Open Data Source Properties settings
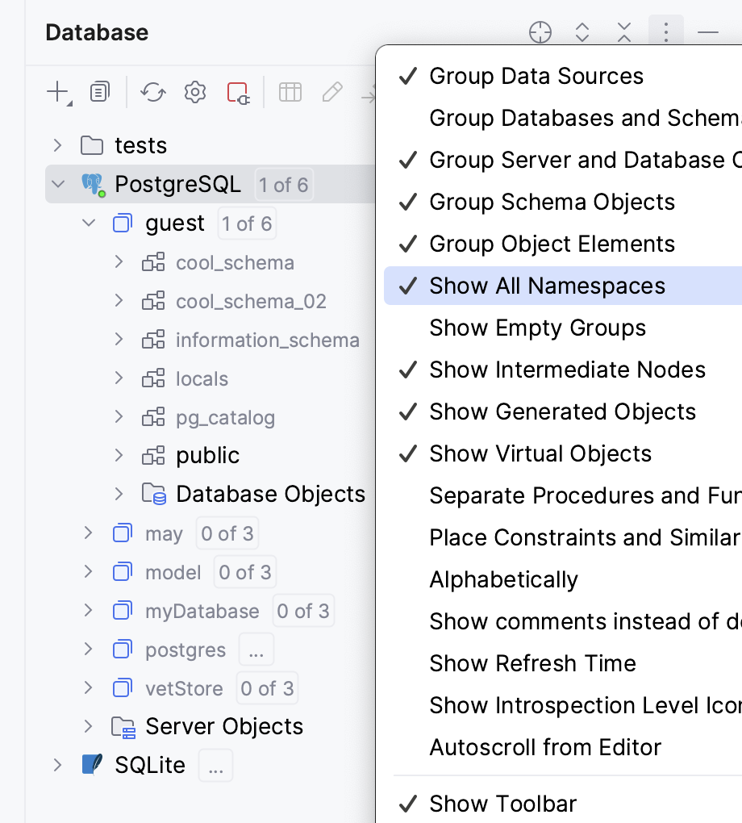 194,91
